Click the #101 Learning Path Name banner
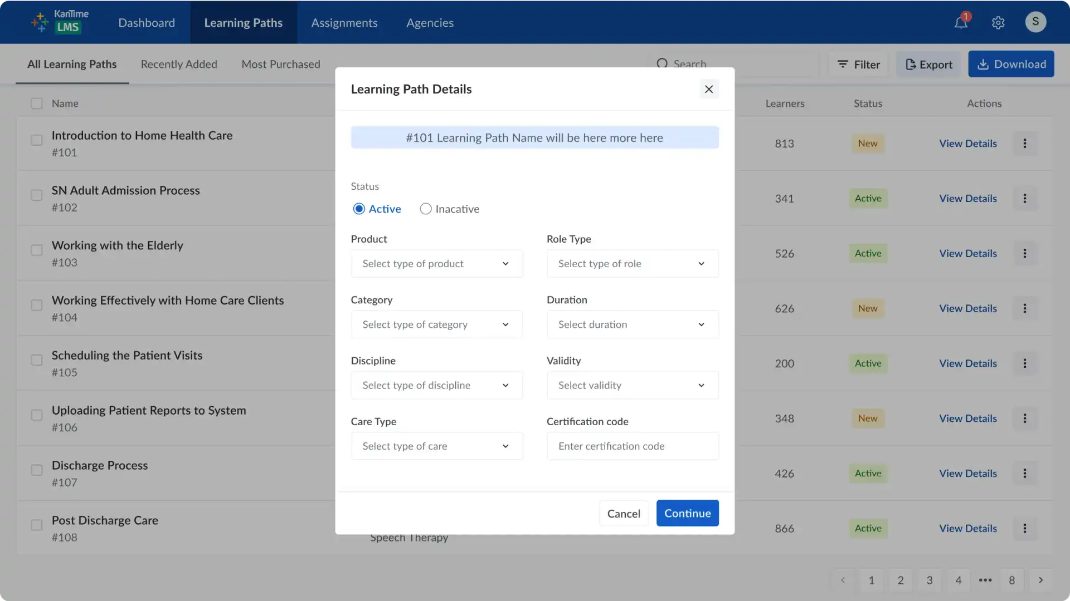 click(534, 137)
